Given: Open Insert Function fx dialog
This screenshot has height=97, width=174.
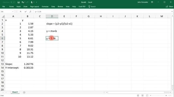Looking at the screenshot, I should coord(30,12).
